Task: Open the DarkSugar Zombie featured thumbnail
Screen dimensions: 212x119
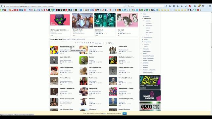Action: pos(60,20)
